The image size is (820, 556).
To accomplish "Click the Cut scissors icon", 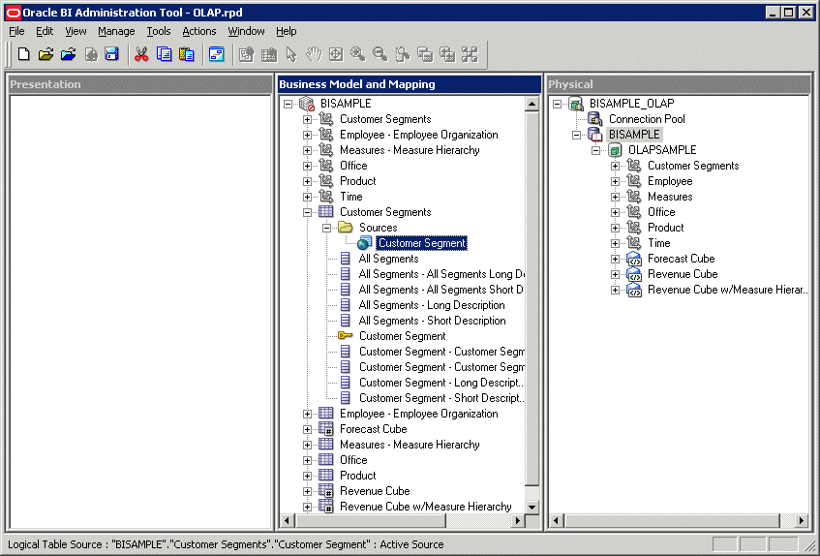I will tap(141, 54).
